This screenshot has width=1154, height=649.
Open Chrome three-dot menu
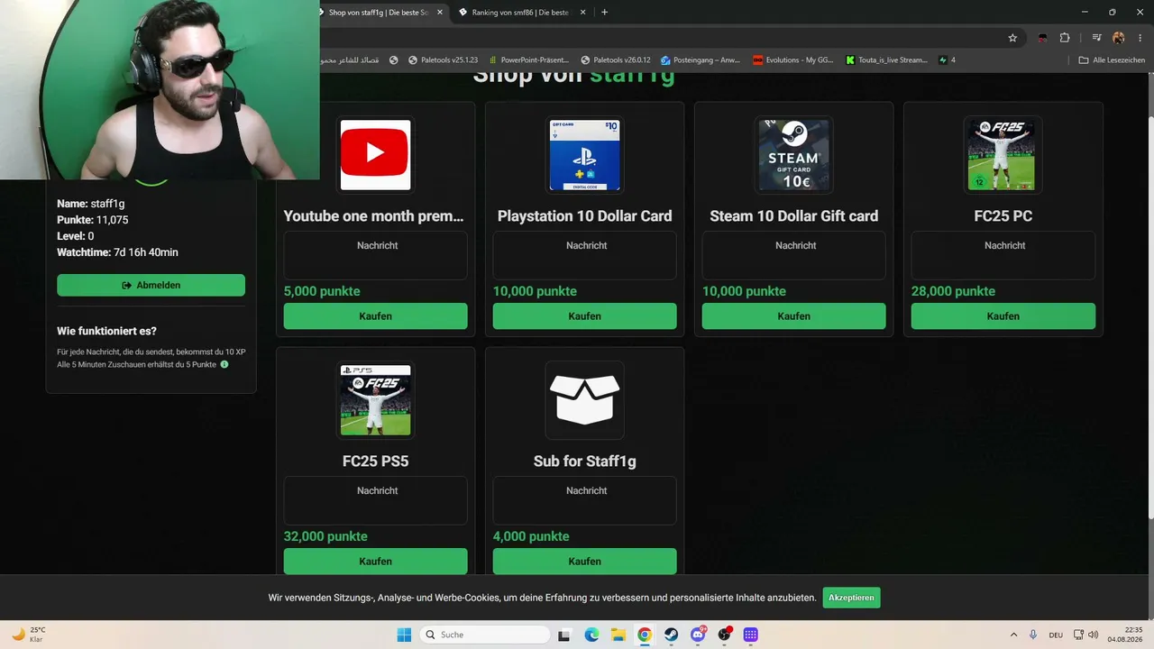tap(1140, 38)
